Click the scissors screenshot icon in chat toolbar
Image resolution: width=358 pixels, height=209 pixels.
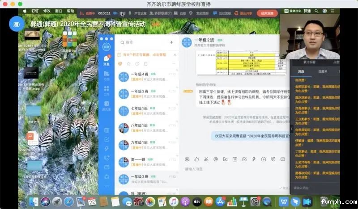[x=206, y=159]
